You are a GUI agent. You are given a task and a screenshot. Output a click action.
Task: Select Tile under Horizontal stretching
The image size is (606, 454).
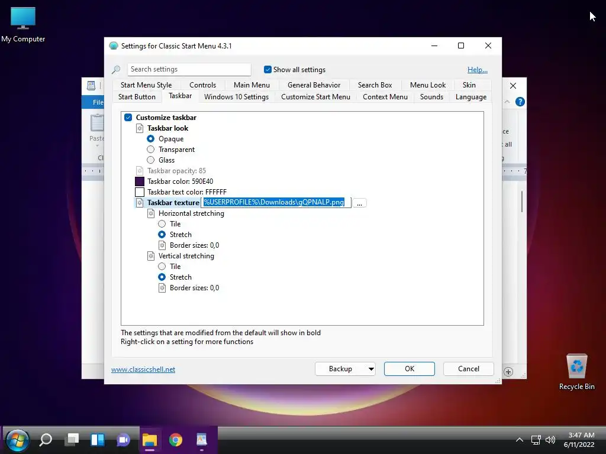coord(162,224)
